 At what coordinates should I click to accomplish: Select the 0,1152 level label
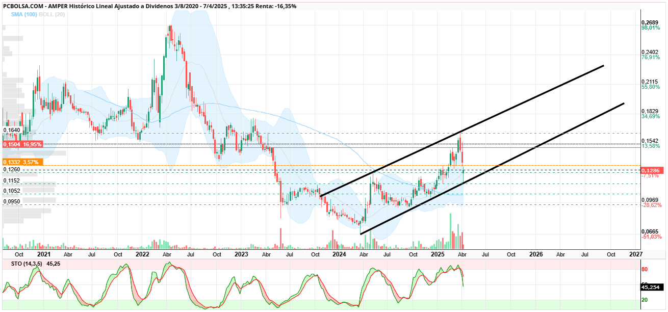tap(11, 181)
